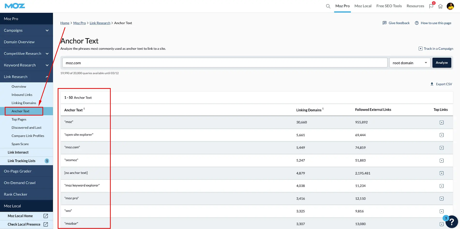The width and height of the screenshot is (460, 229).
Task: Open the help question mark bubble
Action: point(452,222)
